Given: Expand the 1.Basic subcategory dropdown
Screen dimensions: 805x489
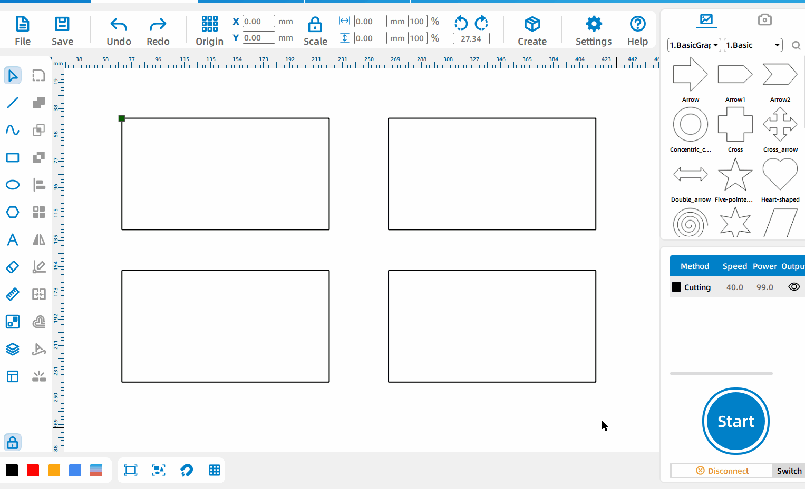Looking at the screenshot, I should tap(753, 45).
